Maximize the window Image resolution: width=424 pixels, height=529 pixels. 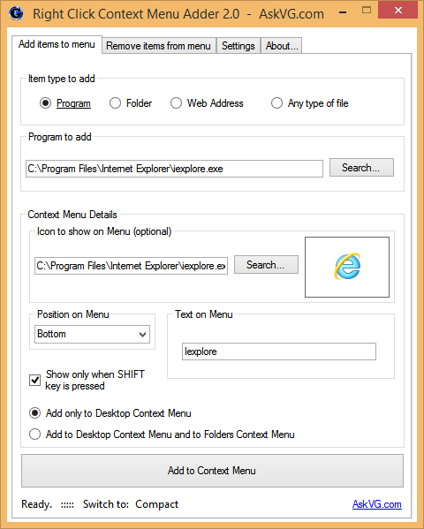click(367, 11)
